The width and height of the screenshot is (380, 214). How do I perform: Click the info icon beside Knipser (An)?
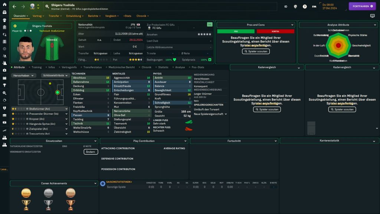click(27, 119)
